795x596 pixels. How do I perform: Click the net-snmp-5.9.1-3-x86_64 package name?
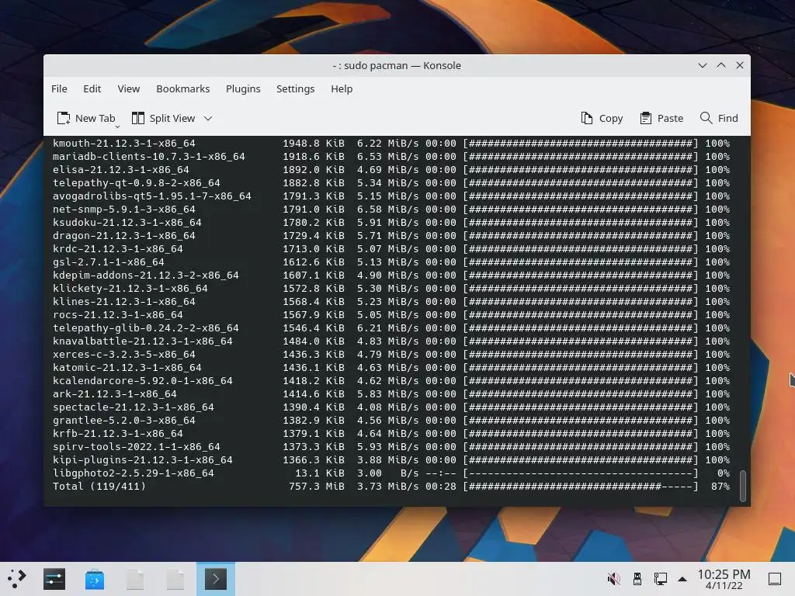(x=123, y=210)
